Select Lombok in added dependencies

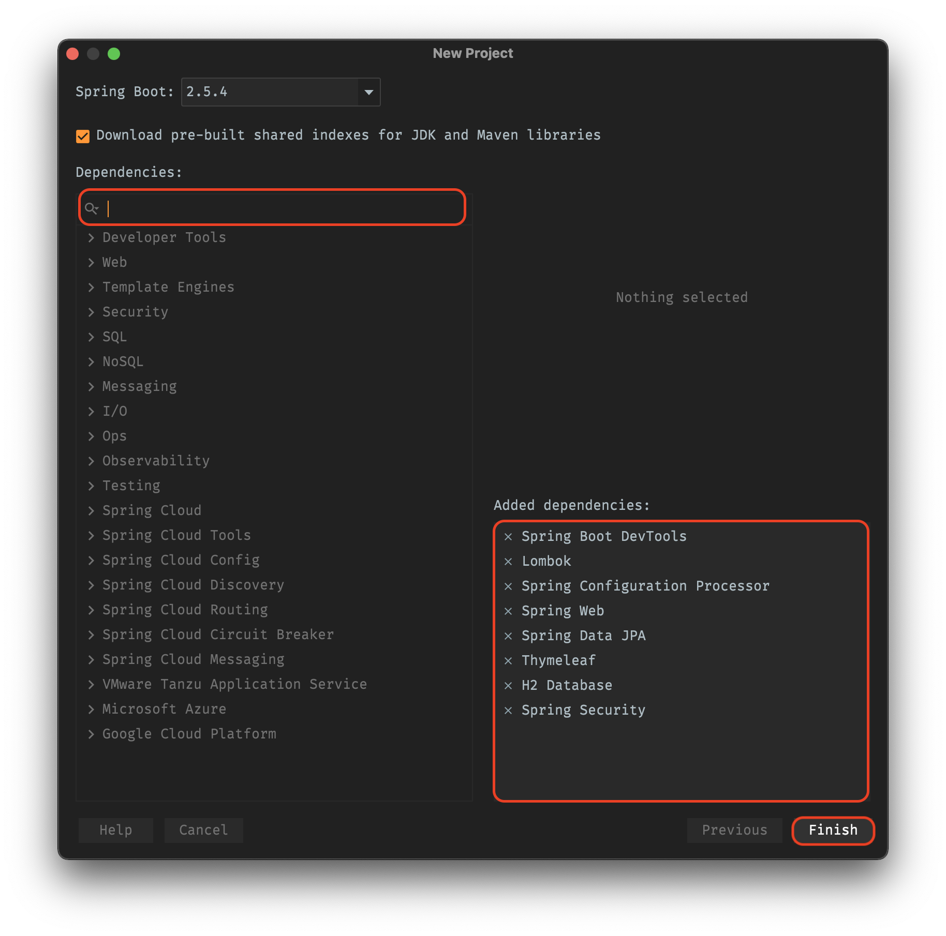546,562
